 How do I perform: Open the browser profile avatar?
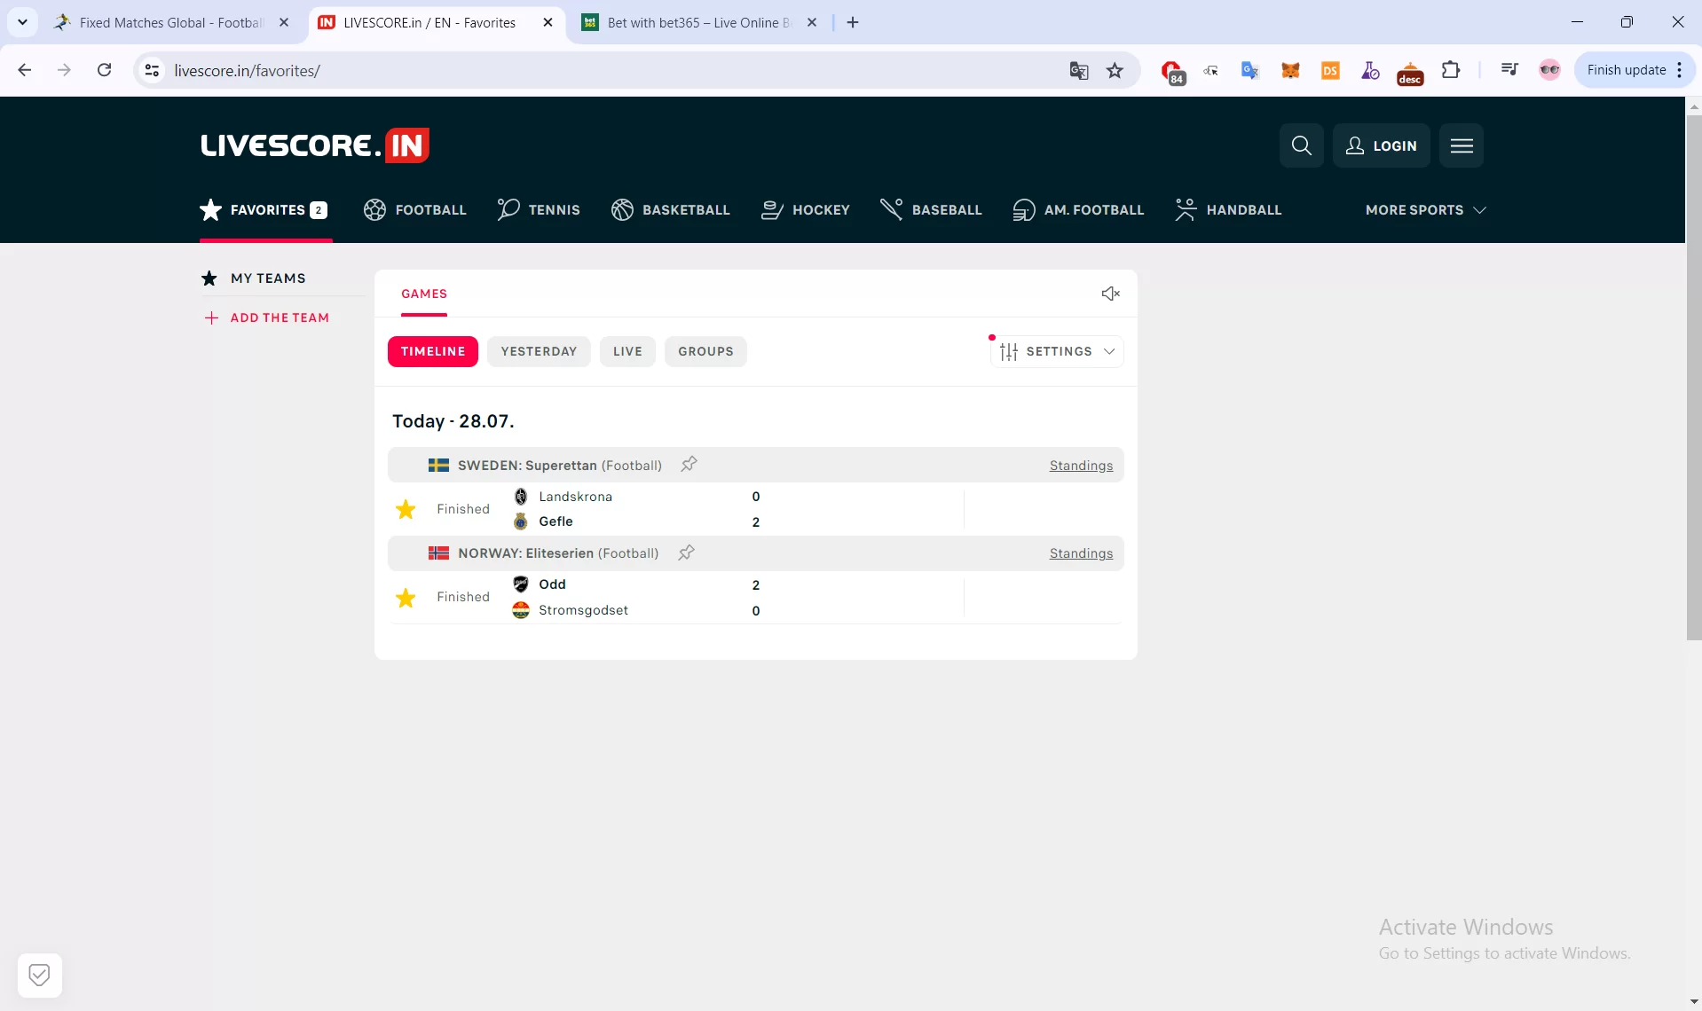(x=1549, y=70)
